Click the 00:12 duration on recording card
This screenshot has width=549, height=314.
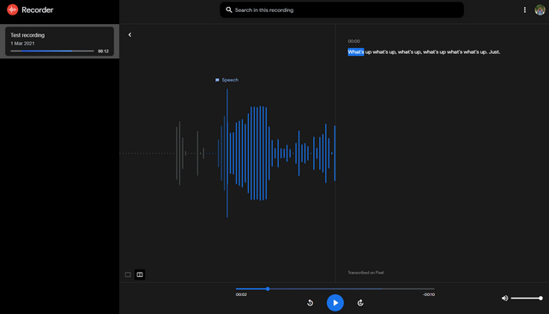click(x=103, y=51)
